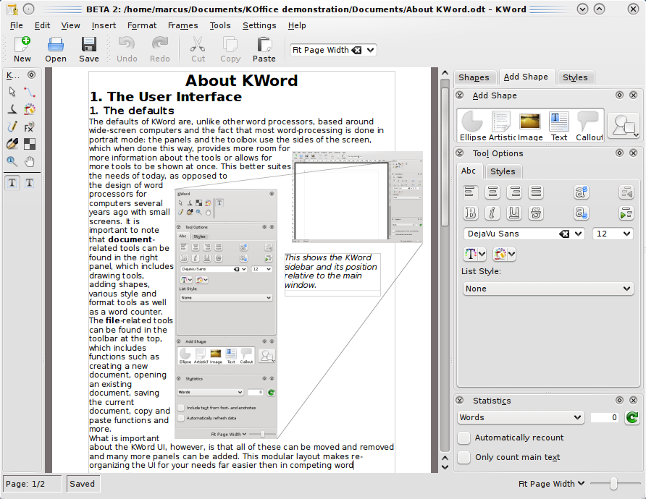The height and width of the screenshot is (499, 646).
Task: Add an Ellipse shape
Action: pos(472,126)
